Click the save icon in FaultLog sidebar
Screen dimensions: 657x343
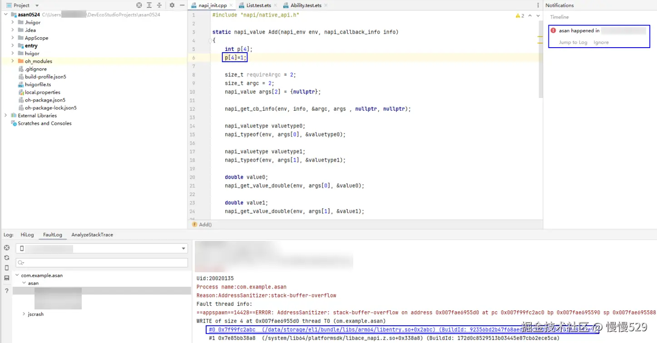click(x=6, y=278)
